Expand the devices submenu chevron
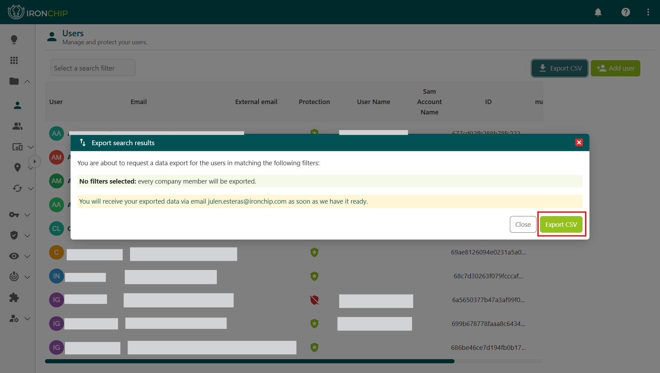The height and width of the screenshot is (373, 660). 31,147
